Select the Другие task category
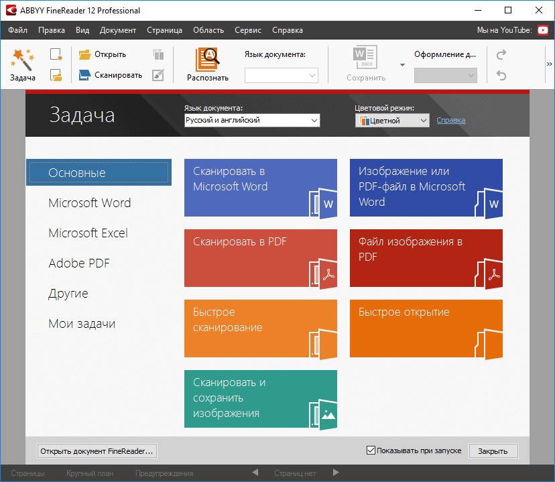 click(x=68, y=294)
